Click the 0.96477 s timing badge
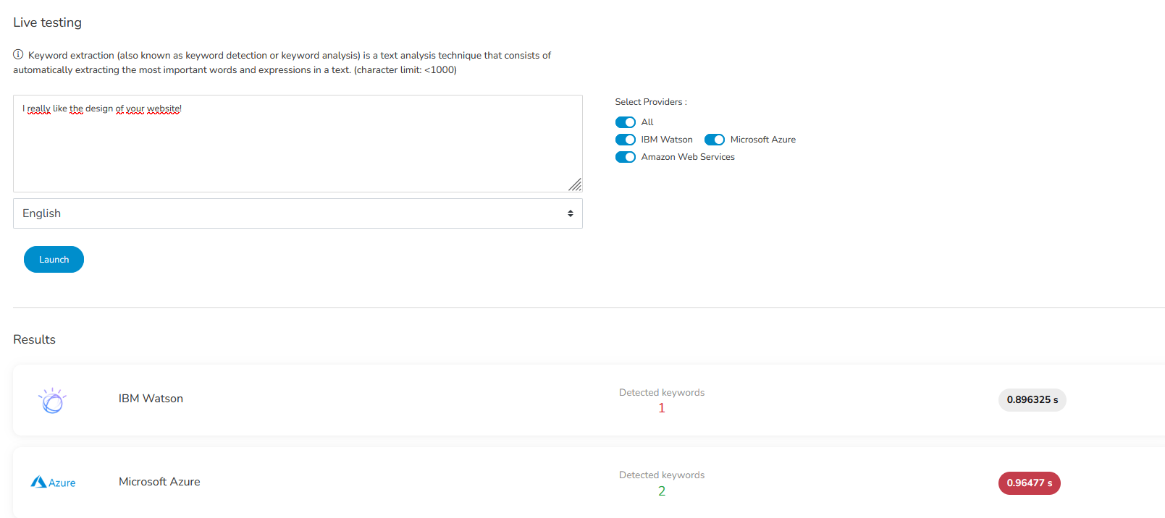1165x518 pixels. pyautogui.click(x=1029, y=483)
